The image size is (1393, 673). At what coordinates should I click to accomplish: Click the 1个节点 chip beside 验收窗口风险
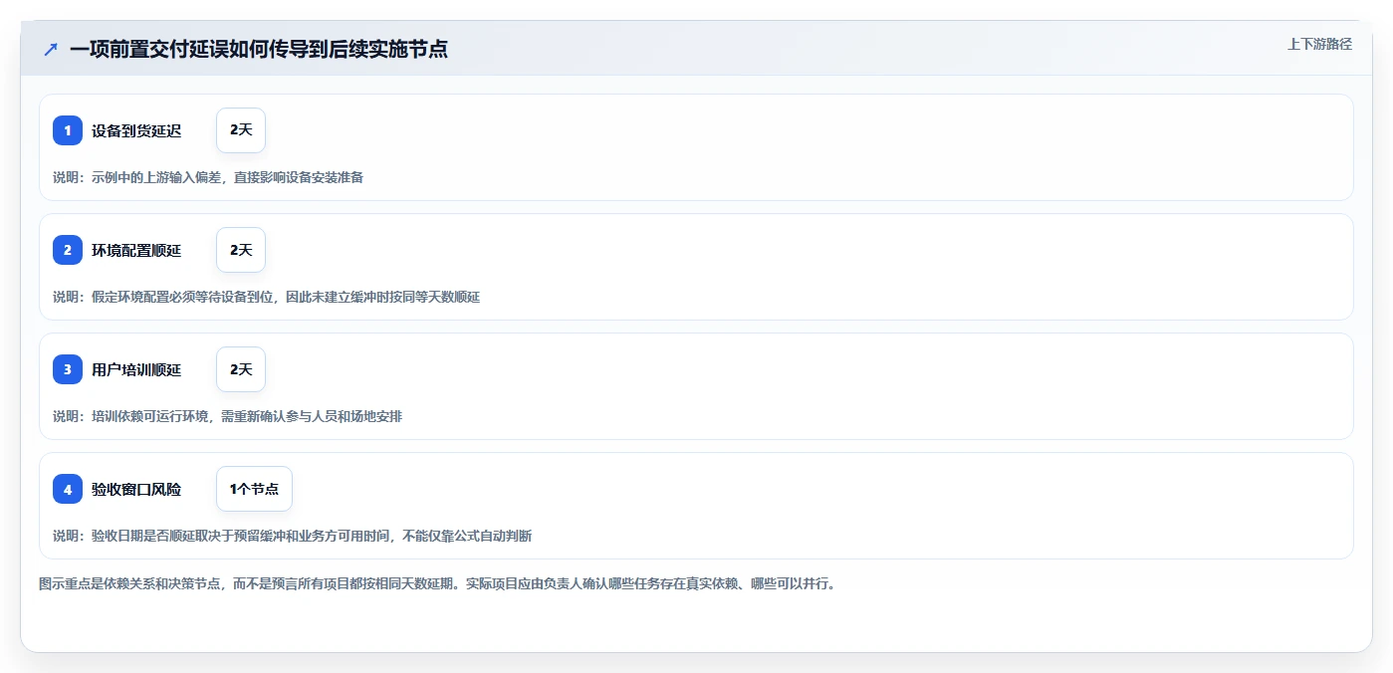254,489
